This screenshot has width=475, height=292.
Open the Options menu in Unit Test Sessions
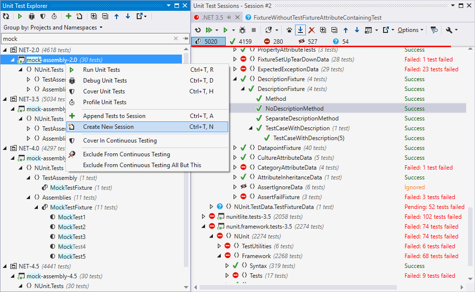(407, 29)
